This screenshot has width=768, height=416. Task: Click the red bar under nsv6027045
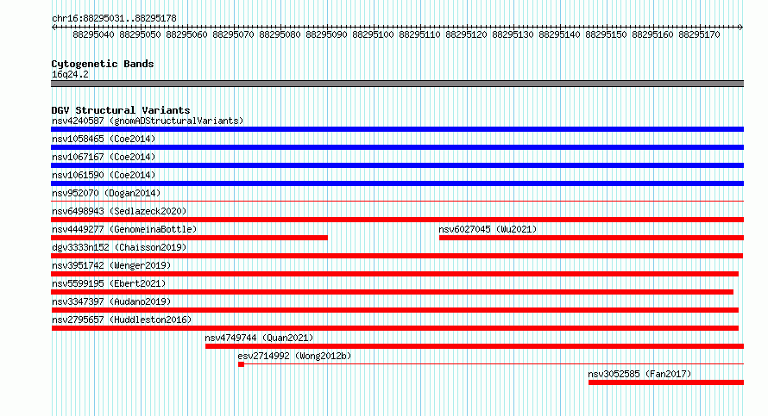592,238
